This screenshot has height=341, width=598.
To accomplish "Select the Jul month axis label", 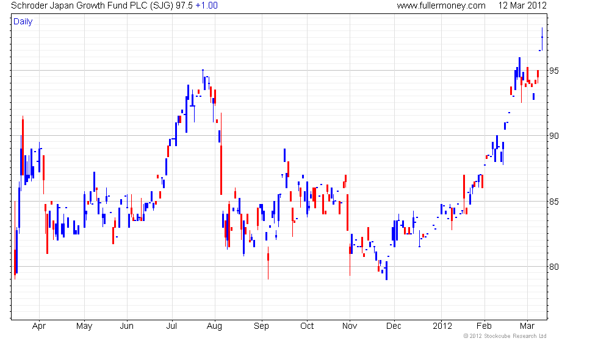I will 172,326.
